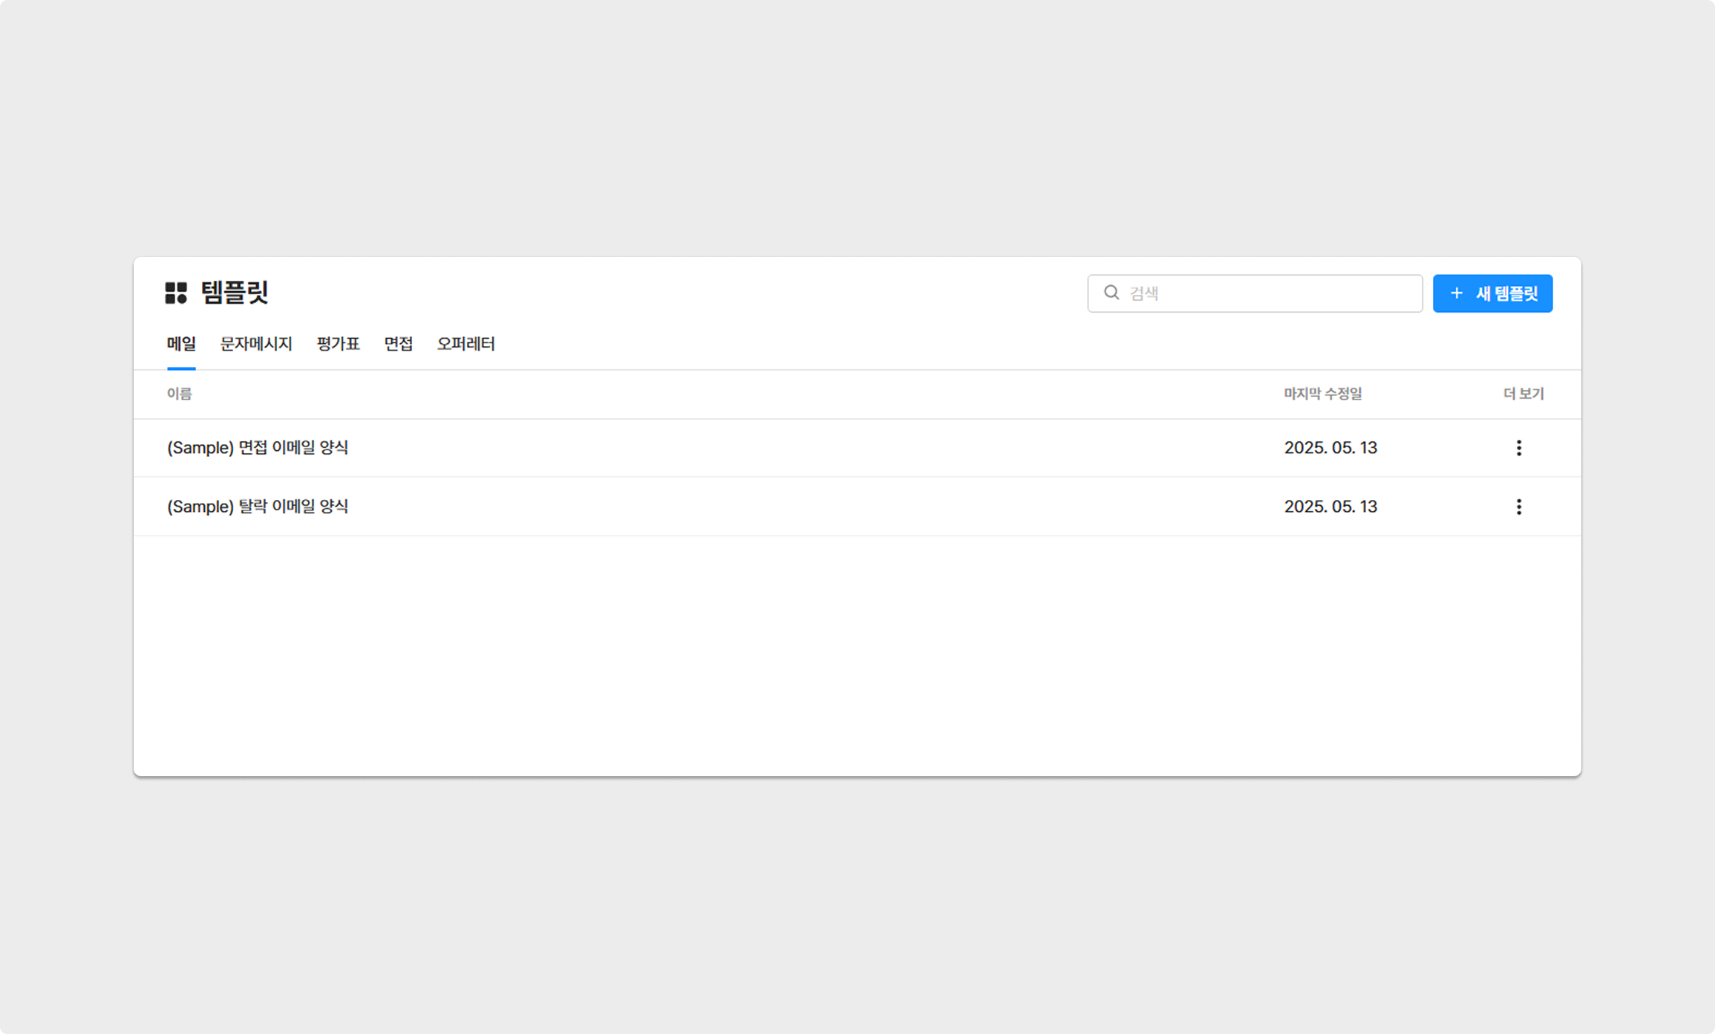1715x1034 pixels.
Task: Switch to the 문자메시지 tab
Action: (256, 344)
